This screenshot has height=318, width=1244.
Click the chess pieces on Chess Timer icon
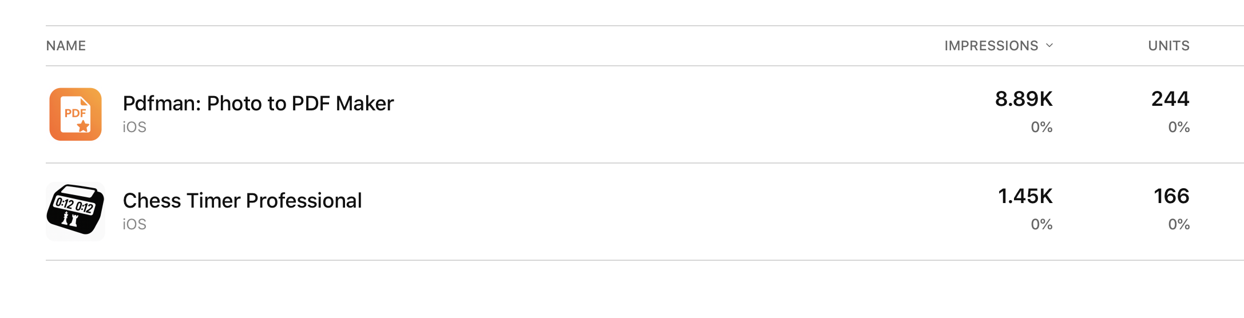[x=70, y=219]
